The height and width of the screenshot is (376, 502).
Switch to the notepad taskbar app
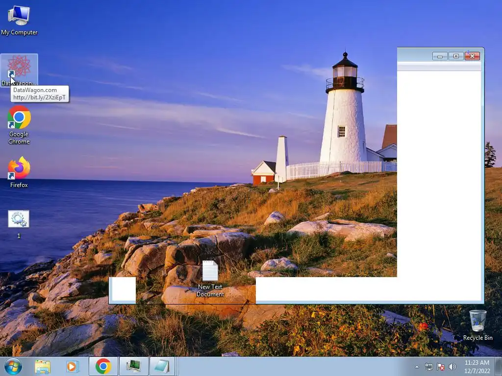[162, 366]
